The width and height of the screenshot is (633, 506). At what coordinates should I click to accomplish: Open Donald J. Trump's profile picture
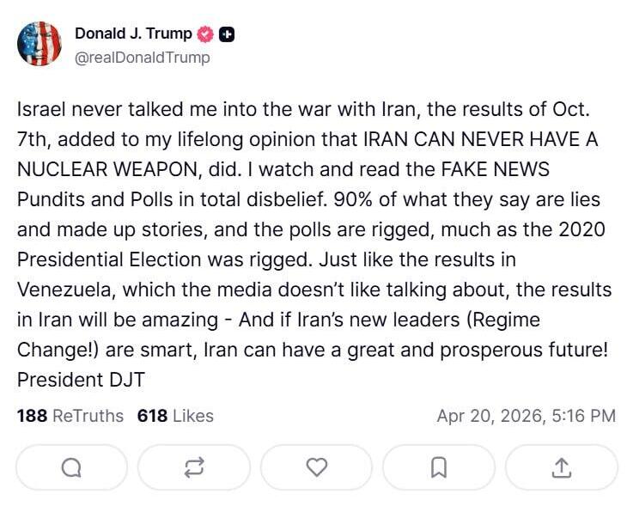pyautogui.click(x=40, y=45)
